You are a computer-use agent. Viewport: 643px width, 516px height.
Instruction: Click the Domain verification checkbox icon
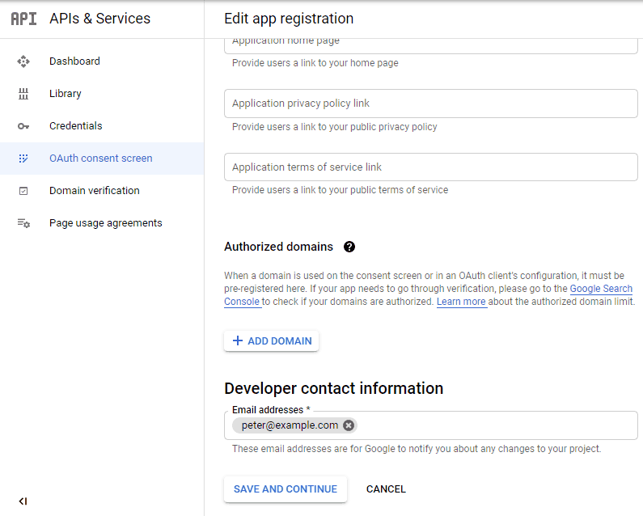[23, 191]
